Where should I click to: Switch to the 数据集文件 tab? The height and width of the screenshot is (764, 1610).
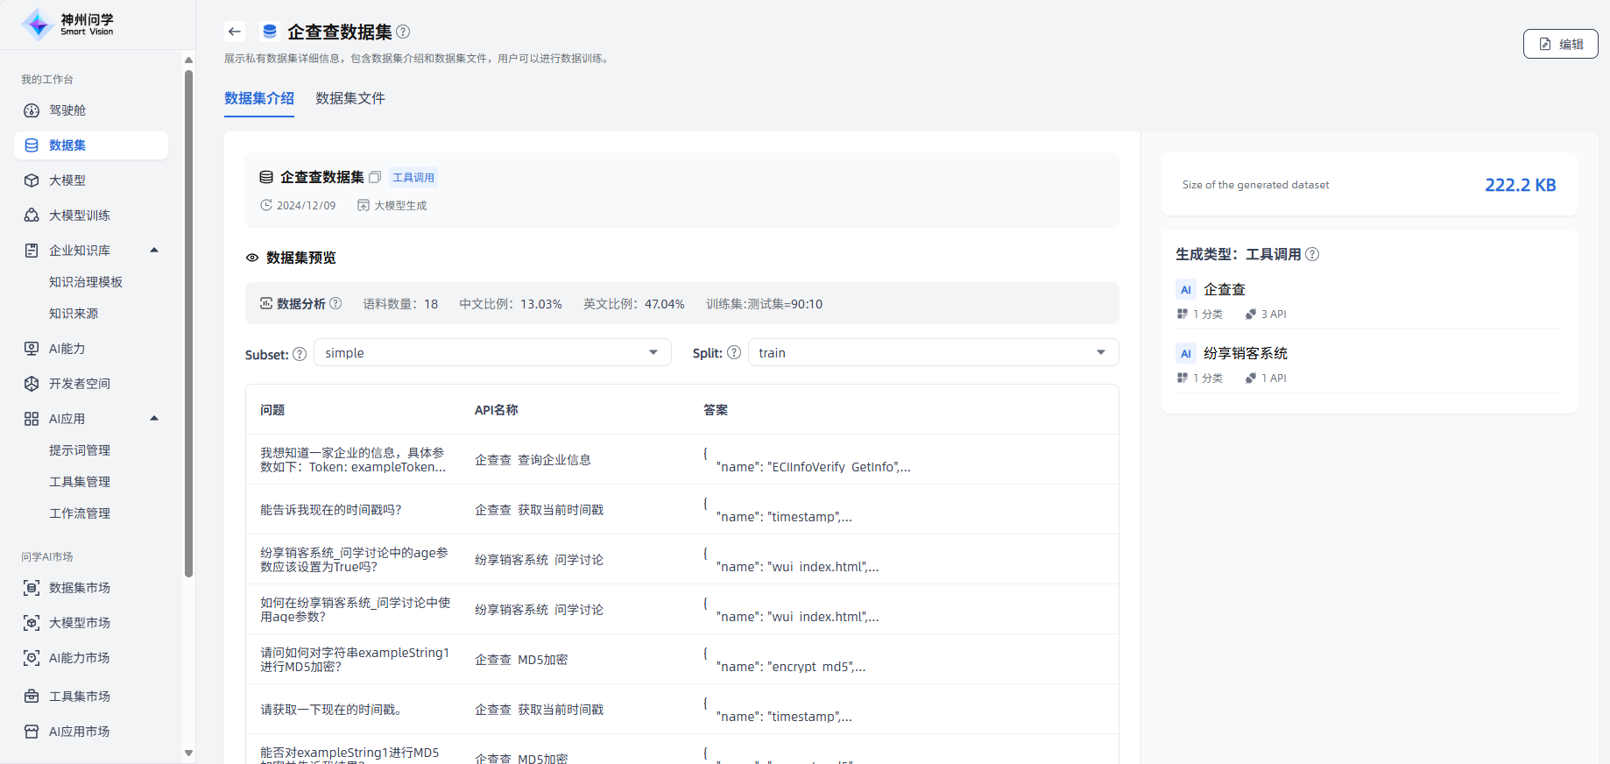350,98
